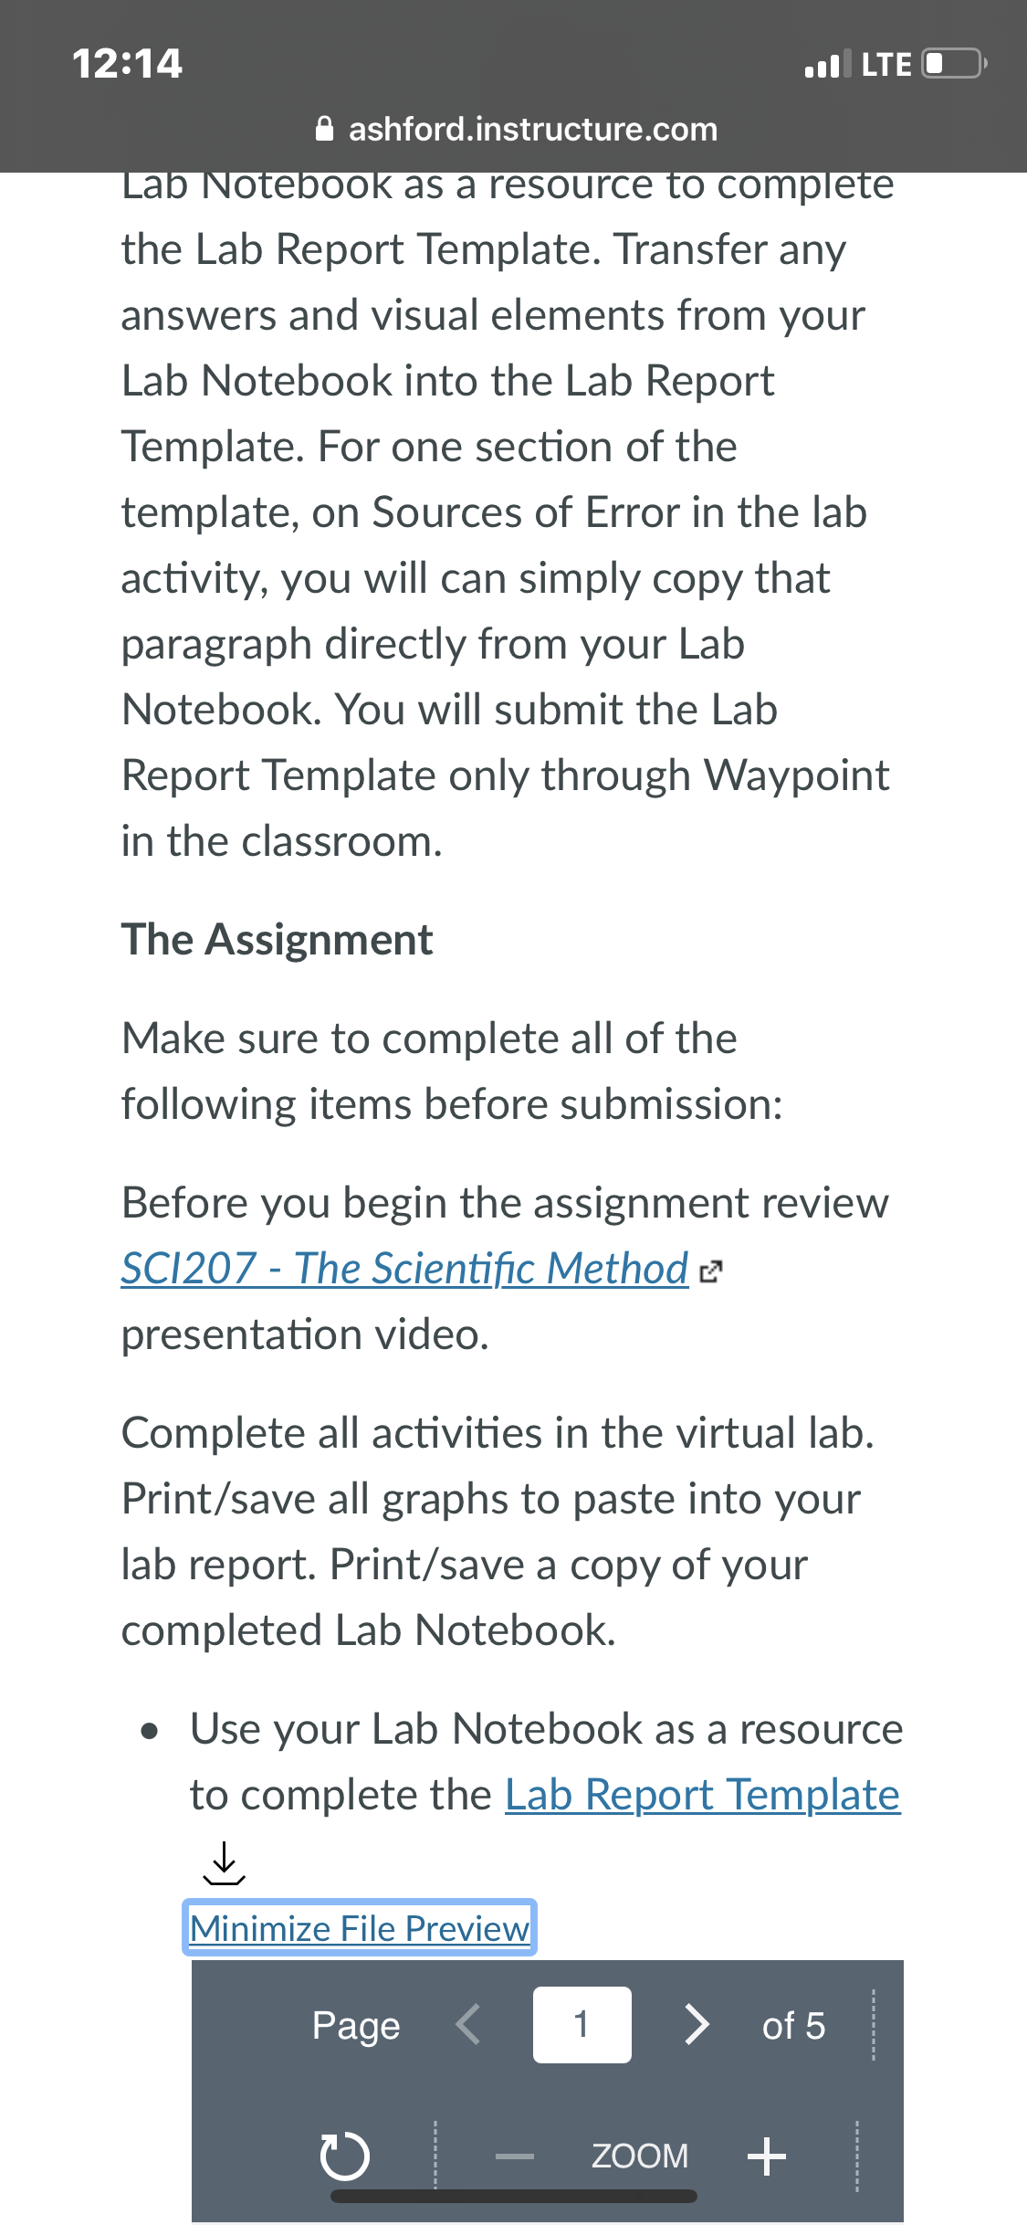Tap The Assignment heading
Screen dimensions: 1027x2225
tap(277, 940)
